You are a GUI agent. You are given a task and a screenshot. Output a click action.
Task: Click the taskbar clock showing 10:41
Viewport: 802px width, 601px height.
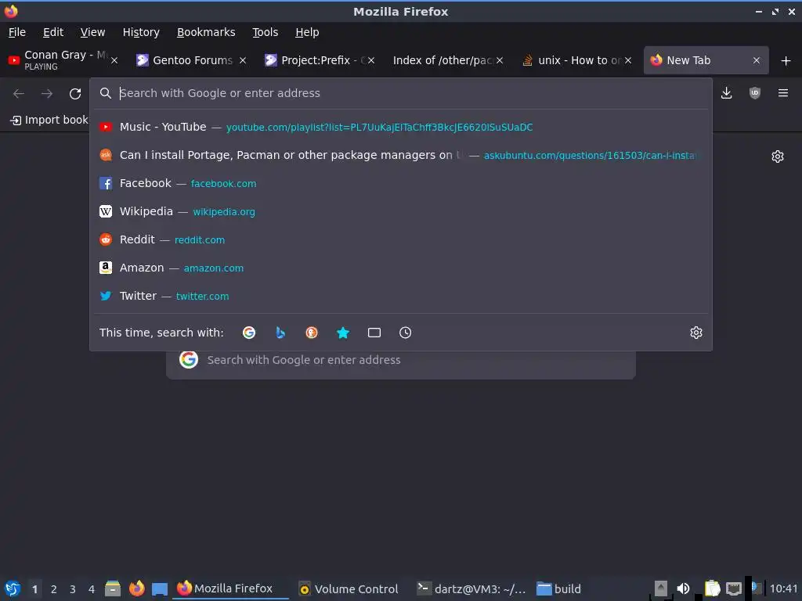(x=783, y=588)
